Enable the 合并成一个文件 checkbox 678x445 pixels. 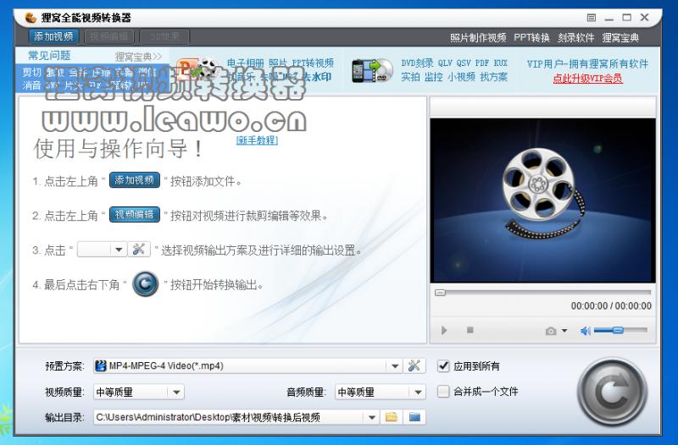[x=443, y=392]
